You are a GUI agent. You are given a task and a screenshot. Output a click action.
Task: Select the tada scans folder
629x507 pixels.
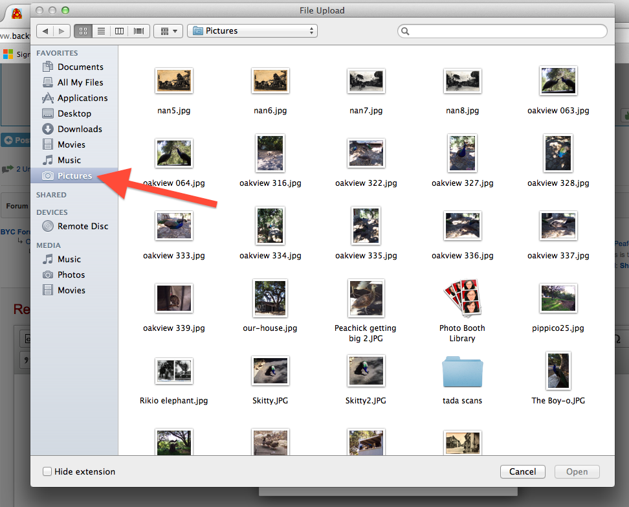click(x=462, y=372)
